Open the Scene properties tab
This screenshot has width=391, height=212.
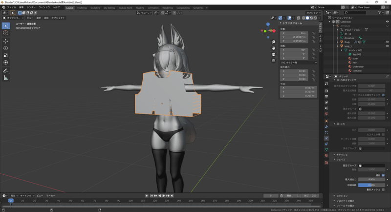tap(326, 108)
